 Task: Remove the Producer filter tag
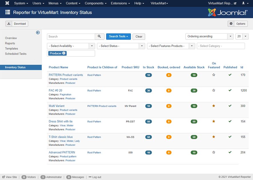64,53
